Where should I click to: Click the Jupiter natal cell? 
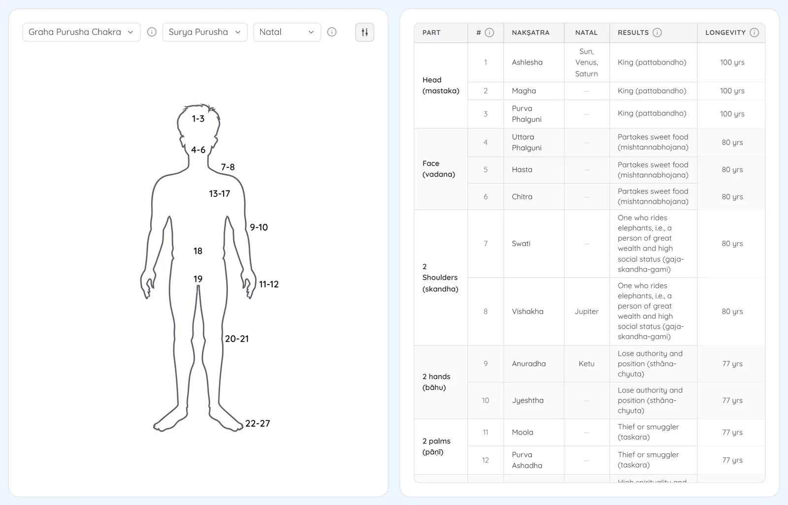pos(587,312)
